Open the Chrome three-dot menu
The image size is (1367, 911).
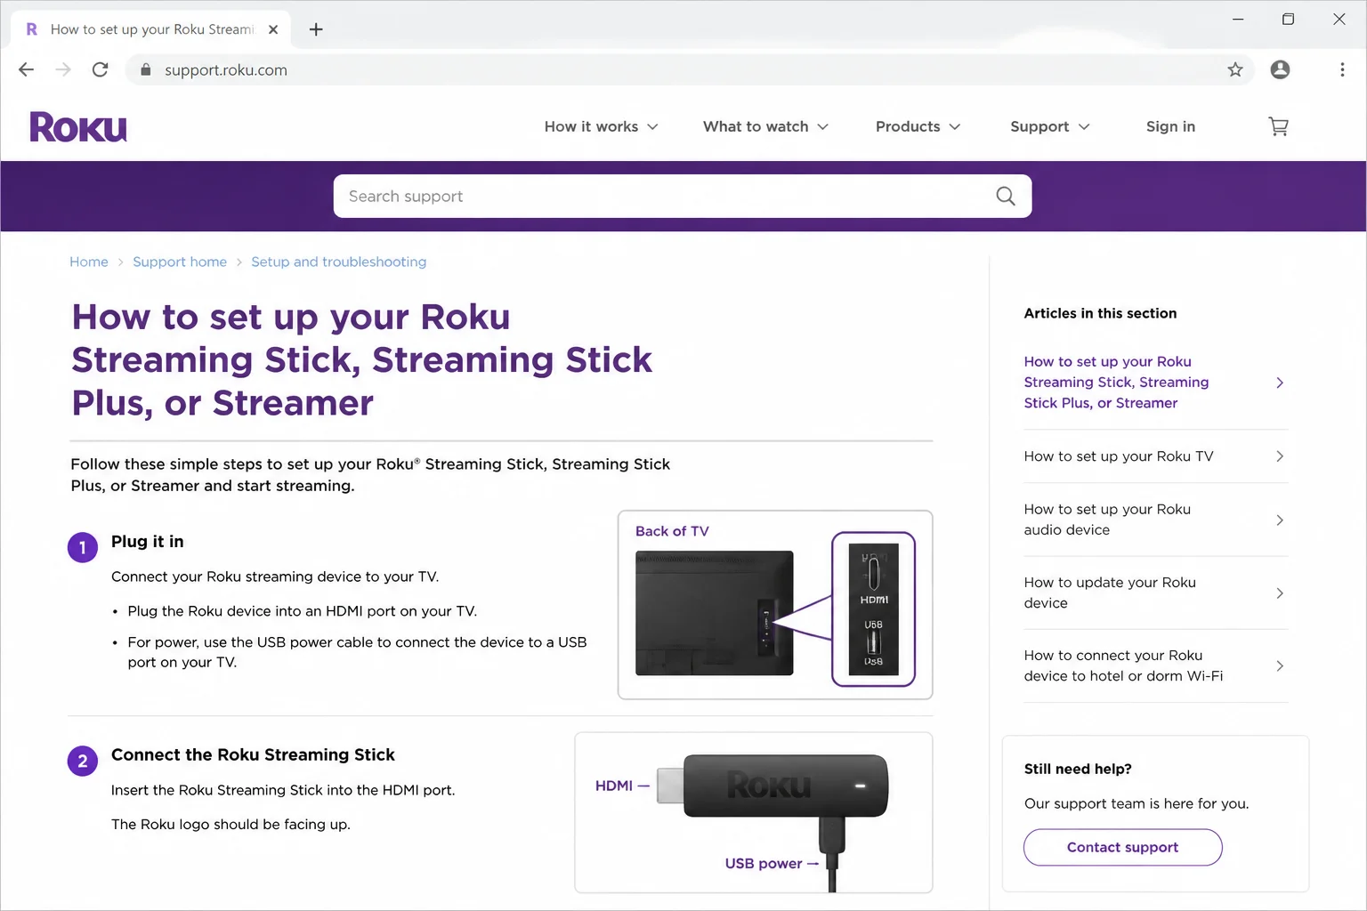1342,69
